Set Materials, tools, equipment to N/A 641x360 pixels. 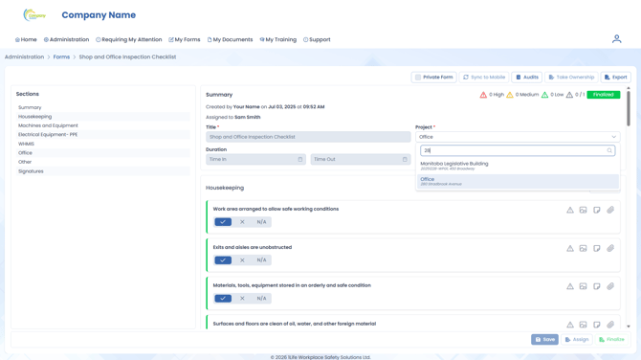[x=261, y=298]
